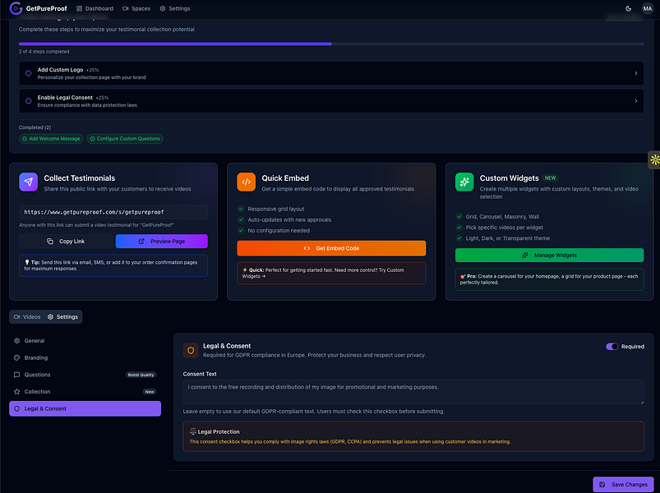The image size is (660, 493).
Task: Open Settings in the top navigation
Action: [175, 8]
